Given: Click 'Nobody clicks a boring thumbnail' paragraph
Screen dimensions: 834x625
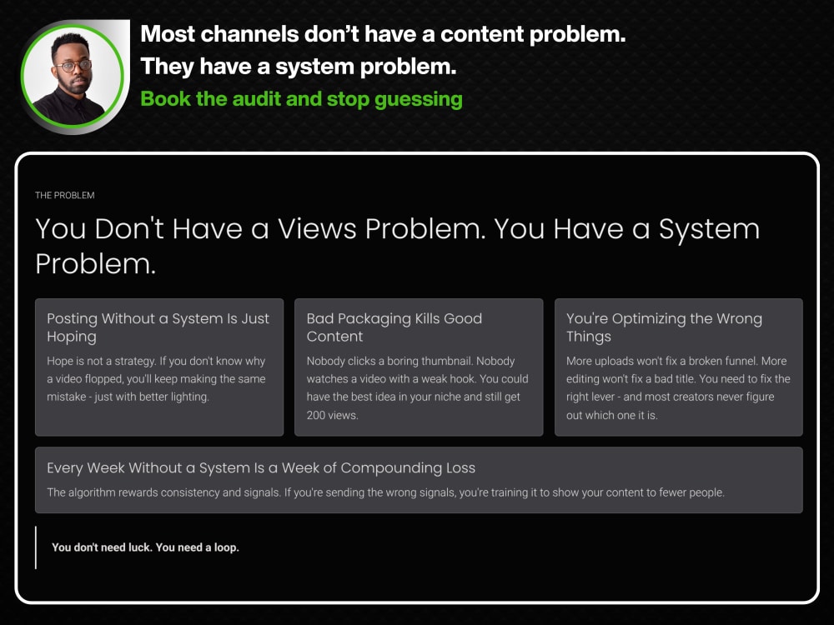Looking at the screenshot, I should [418, 388].
